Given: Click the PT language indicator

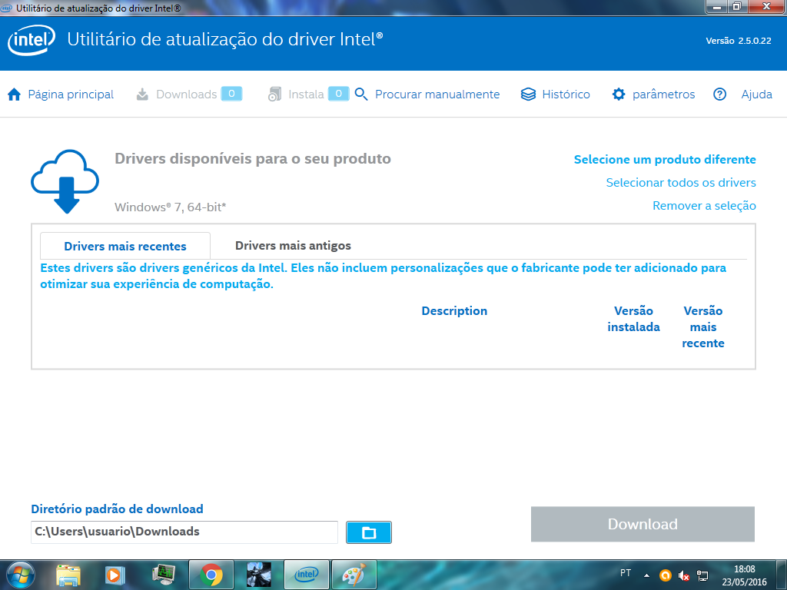Looking at the screenshot, I should click(626, 573).
